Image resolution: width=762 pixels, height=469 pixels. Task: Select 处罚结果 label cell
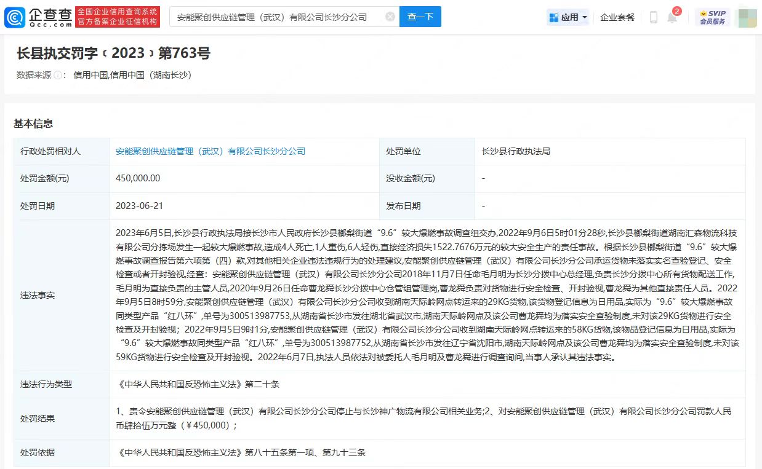[x=62, y=418]
